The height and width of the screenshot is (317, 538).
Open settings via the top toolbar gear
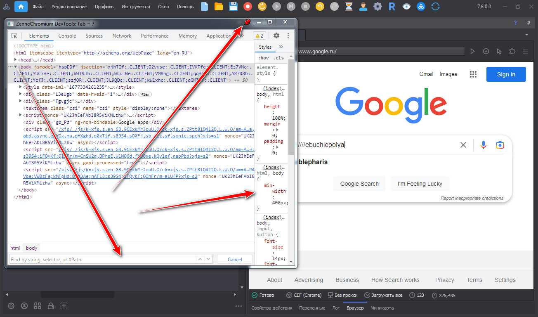click(378, 7)
